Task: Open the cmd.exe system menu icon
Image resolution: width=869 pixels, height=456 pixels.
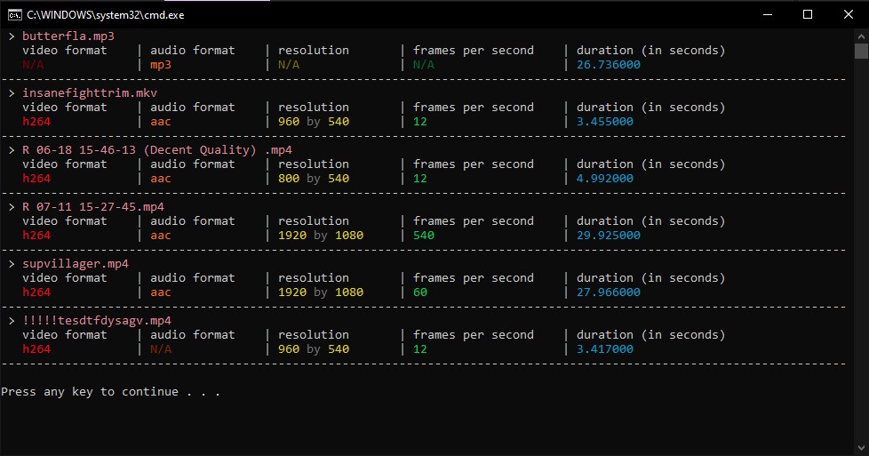Action: coord(14,14)
